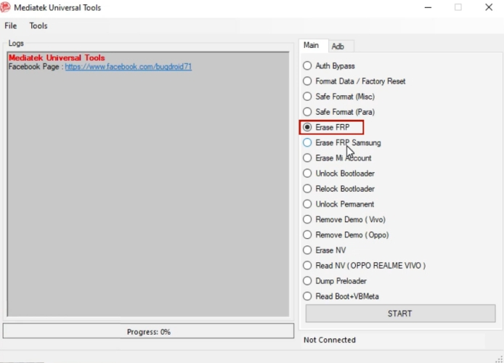Switch to the Main tab

point(311,45)
